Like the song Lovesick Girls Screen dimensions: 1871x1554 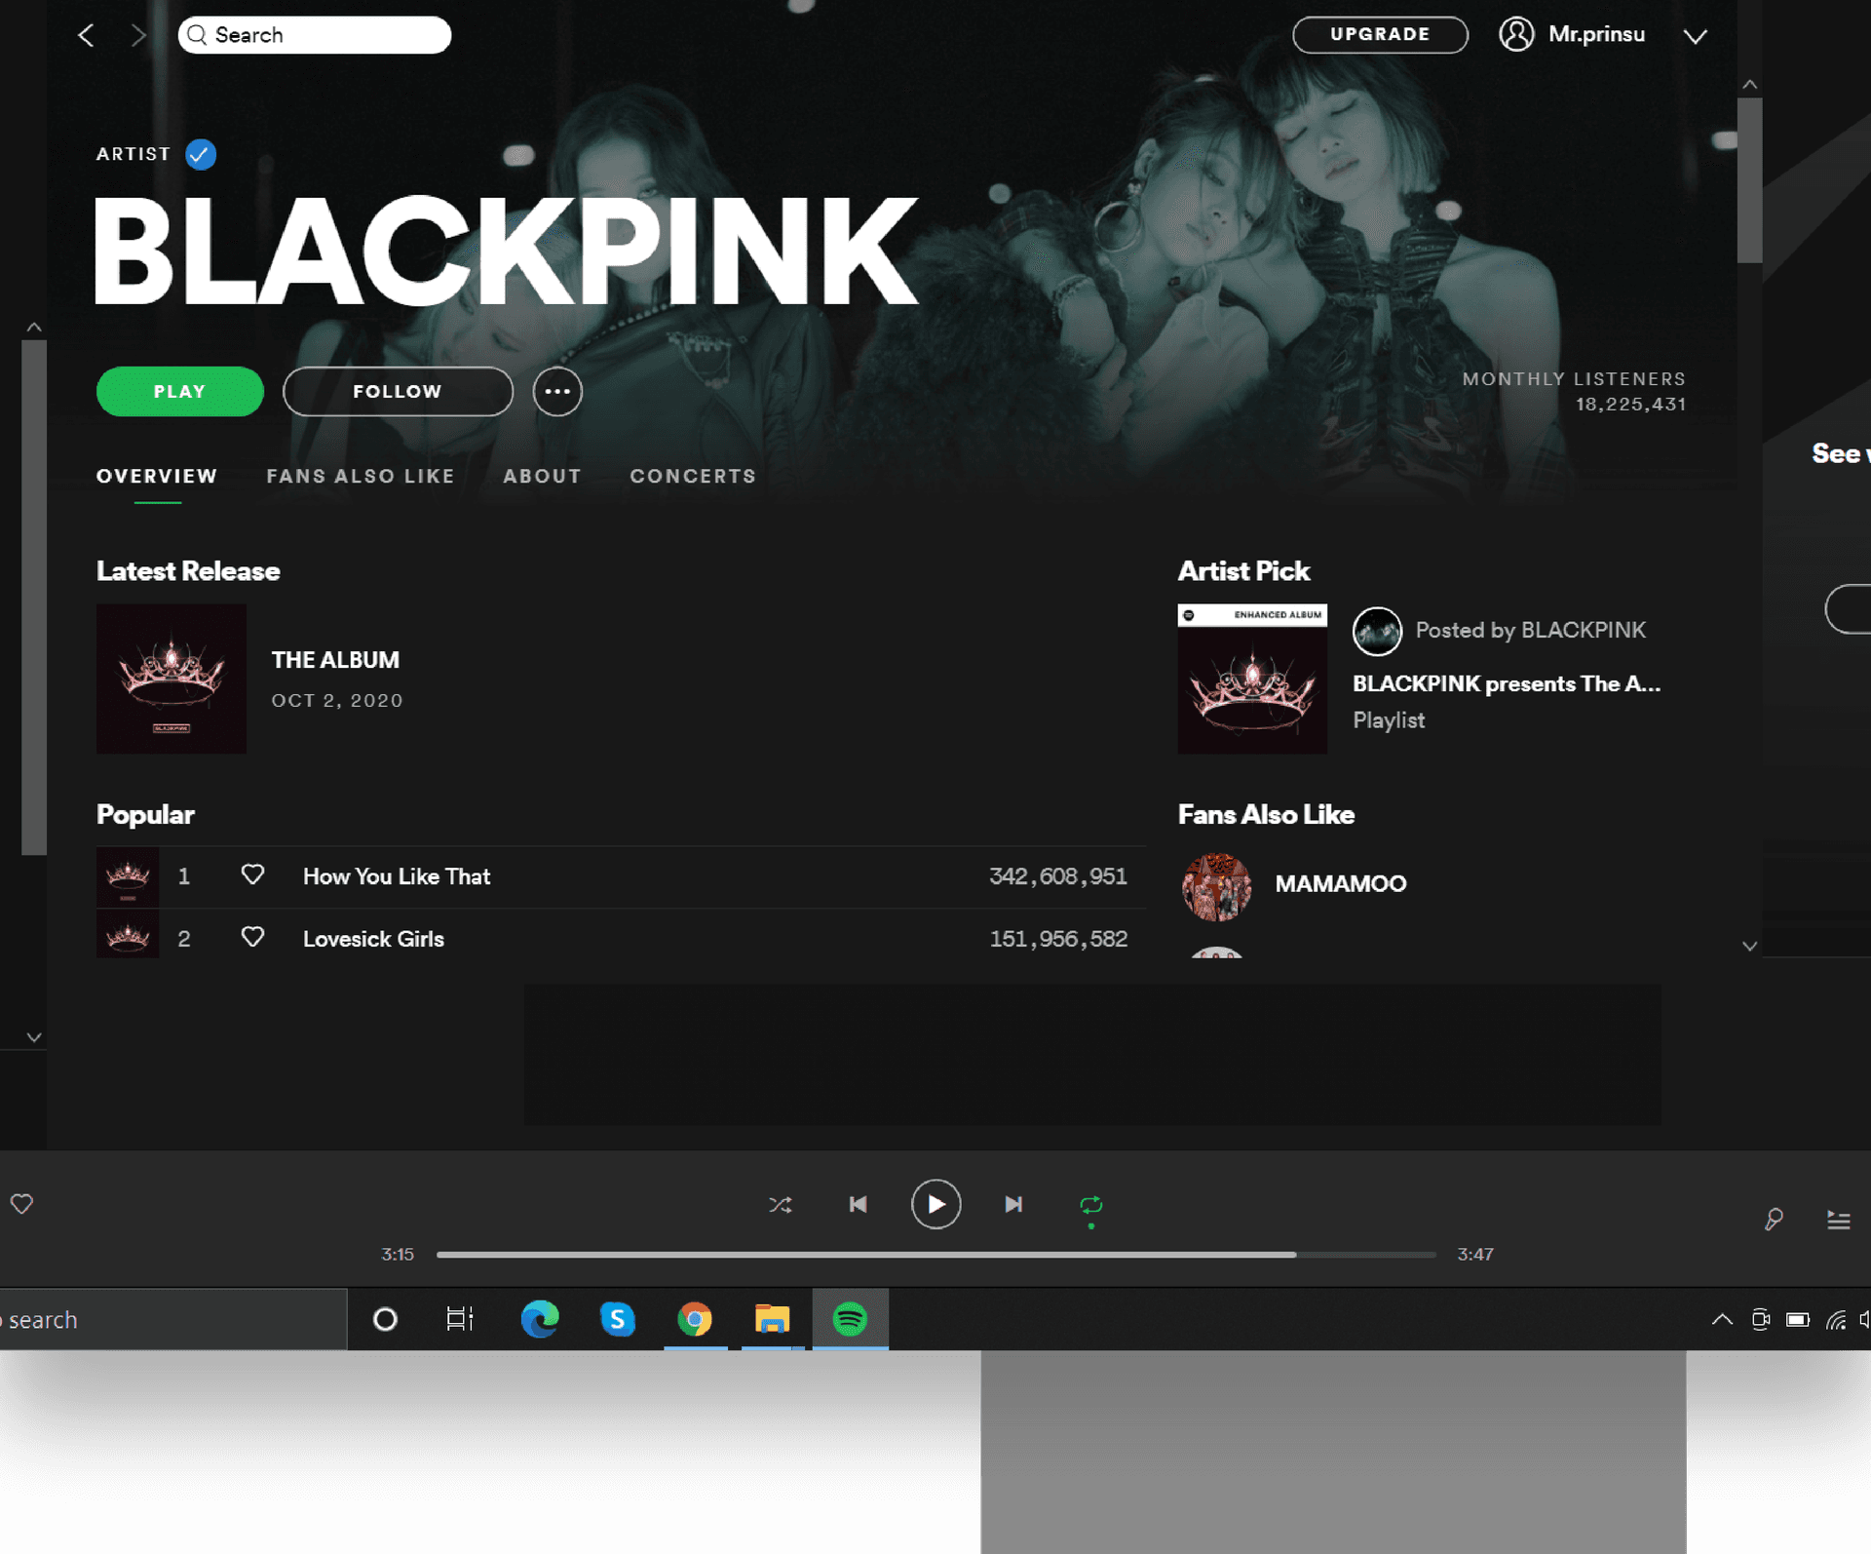click(252, 937)
